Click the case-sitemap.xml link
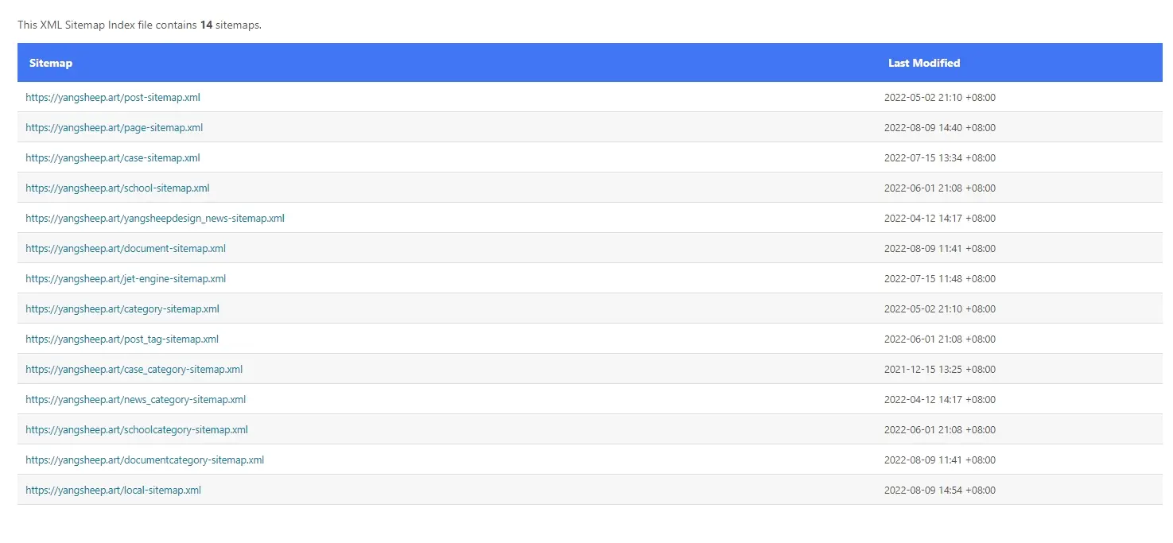 click(113, 157)
